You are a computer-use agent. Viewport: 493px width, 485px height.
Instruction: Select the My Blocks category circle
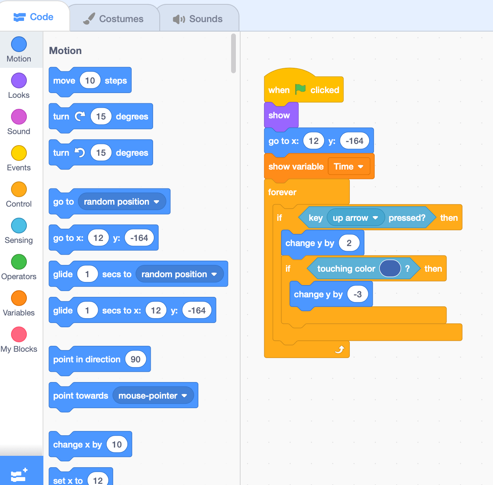coord(19,334)
